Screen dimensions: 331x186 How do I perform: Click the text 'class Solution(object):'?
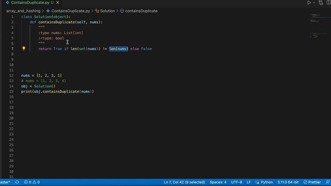click(46, 17)
